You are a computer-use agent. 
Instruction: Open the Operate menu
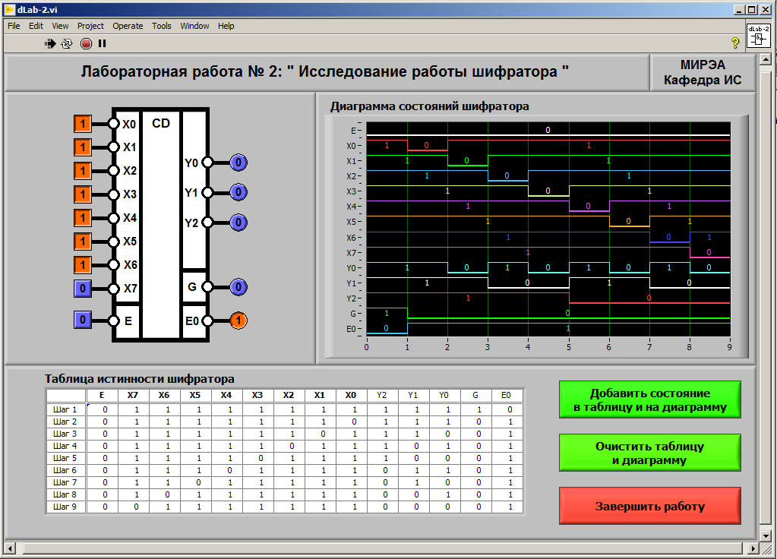[128, 26]
